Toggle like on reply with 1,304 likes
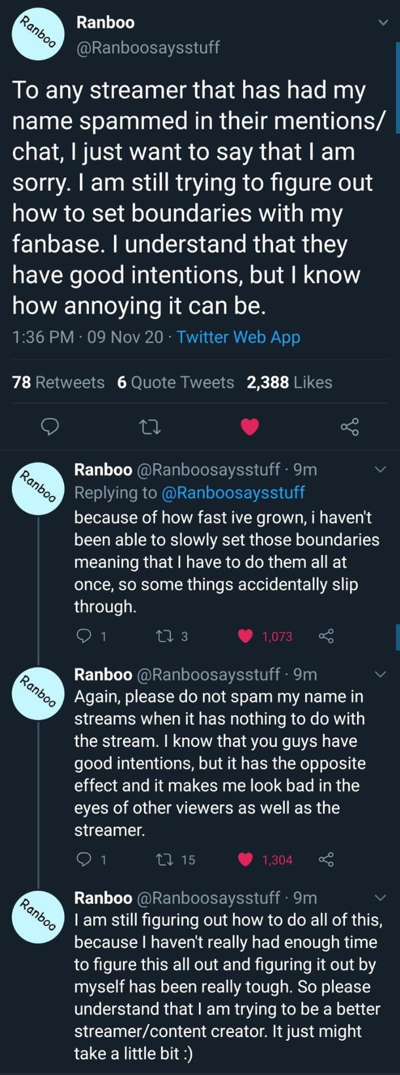This screenshot has height=1075, width=400. click(245, 859)
